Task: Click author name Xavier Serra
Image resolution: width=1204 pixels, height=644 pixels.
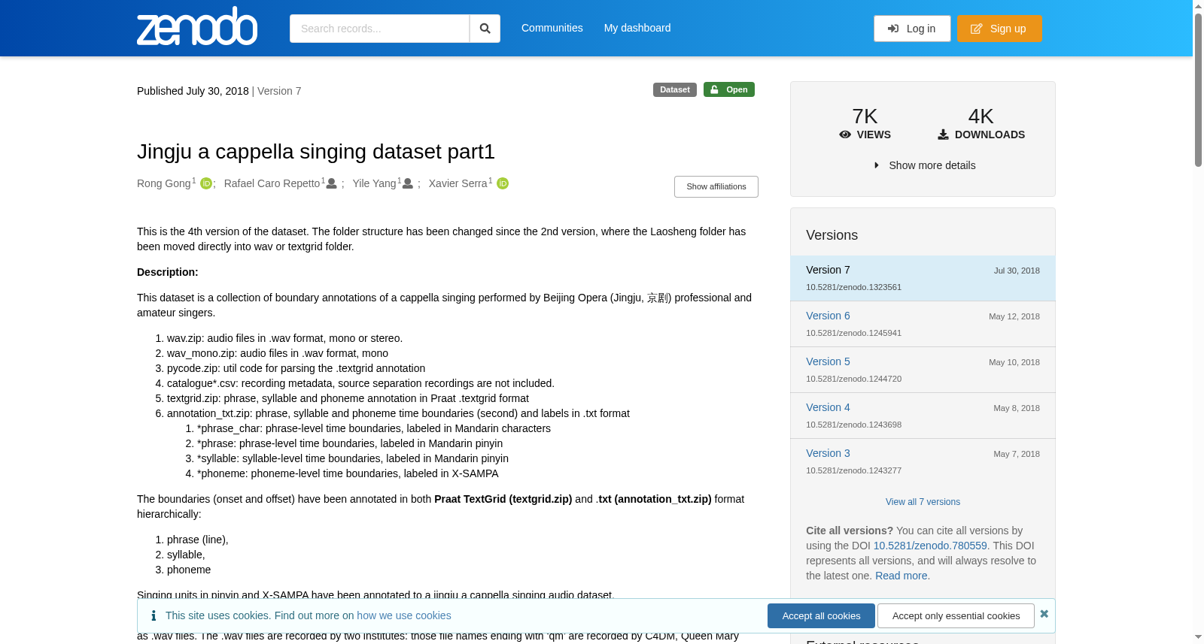Action: pos(458,183)
